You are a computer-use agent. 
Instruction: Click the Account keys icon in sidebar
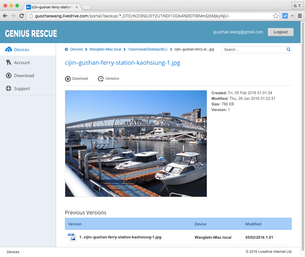point(9,63)
